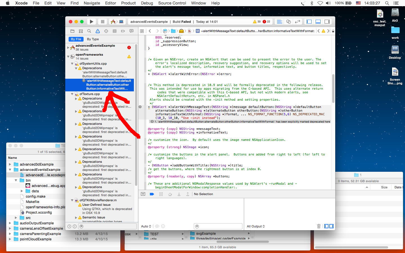This screenshot has height=253, width=405.
Task: Open the Version editor arrows icon
Action: pos(297,22)
